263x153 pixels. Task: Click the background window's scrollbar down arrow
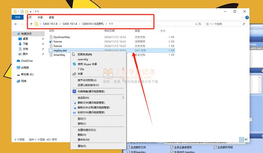tap(260, 92)
